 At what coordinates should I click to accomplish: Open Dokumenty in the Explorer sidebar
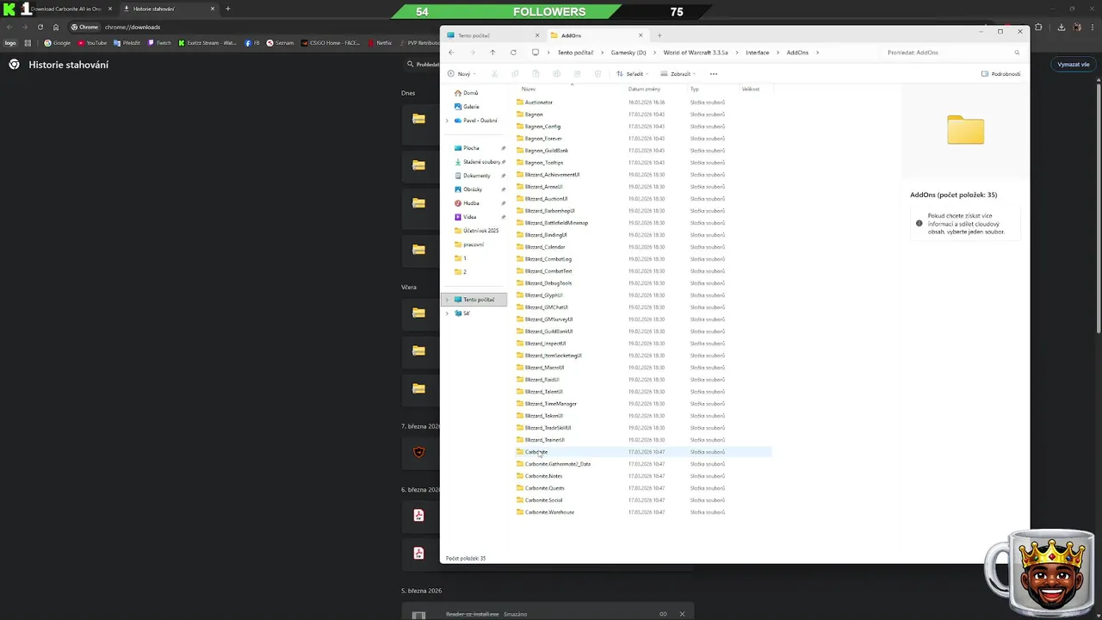(x=476, y=175)
